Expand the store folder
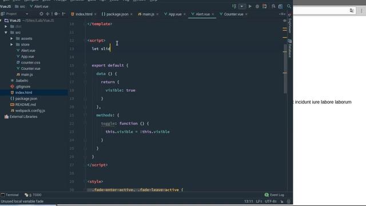 point(11,45)
